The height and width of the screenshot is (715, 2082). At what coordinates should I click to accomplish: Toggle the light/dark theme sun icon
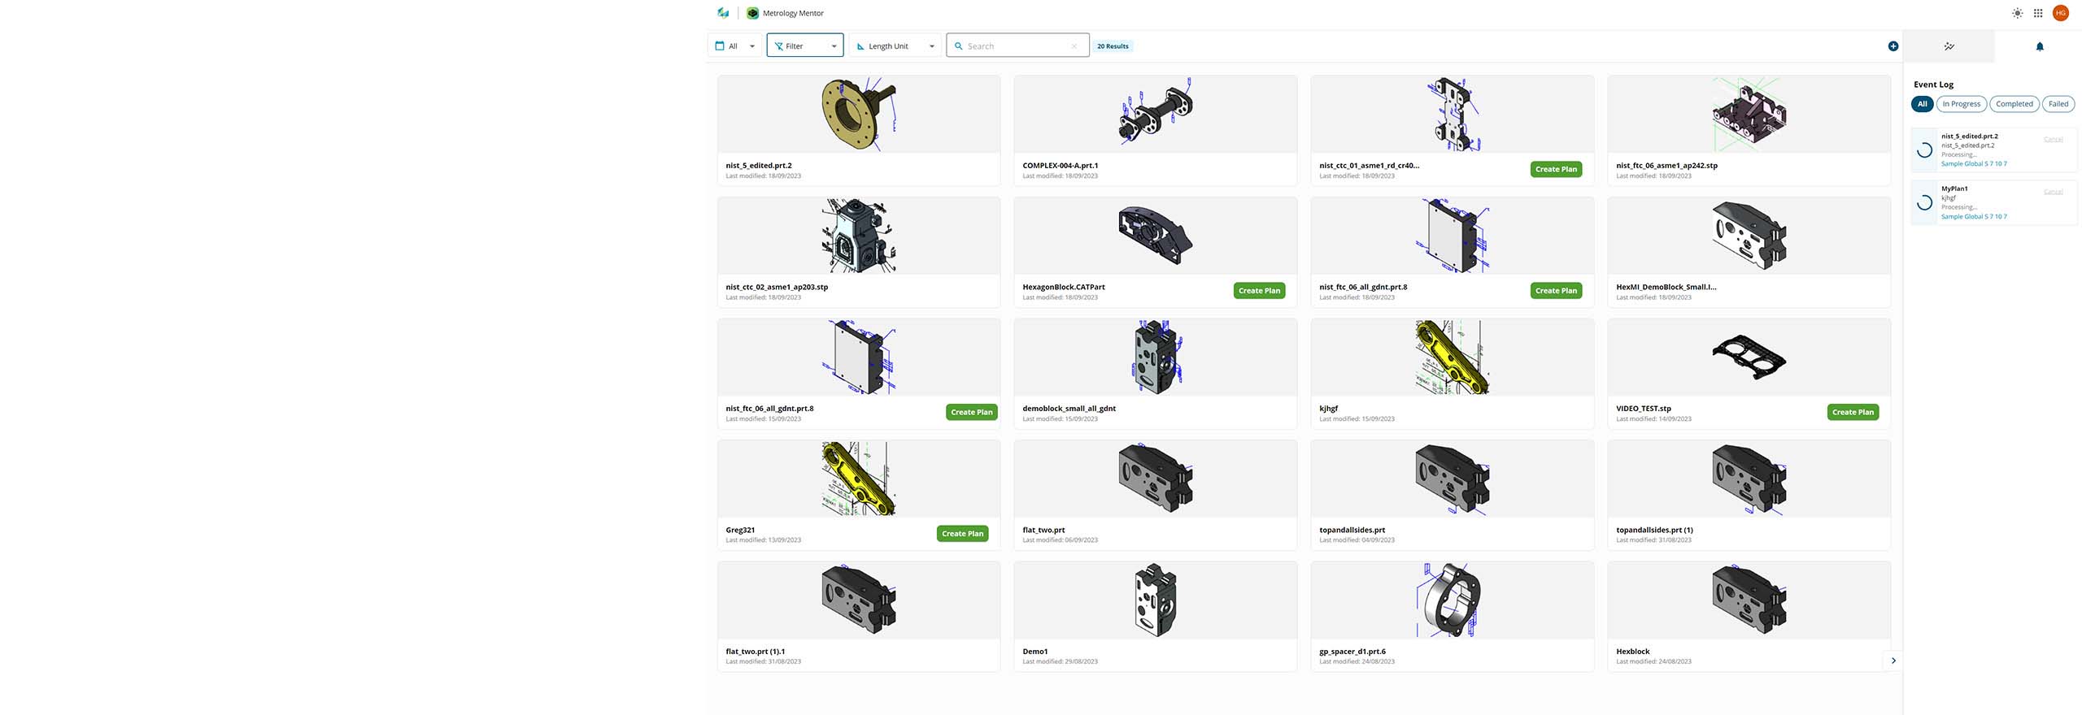[2017, 13]
